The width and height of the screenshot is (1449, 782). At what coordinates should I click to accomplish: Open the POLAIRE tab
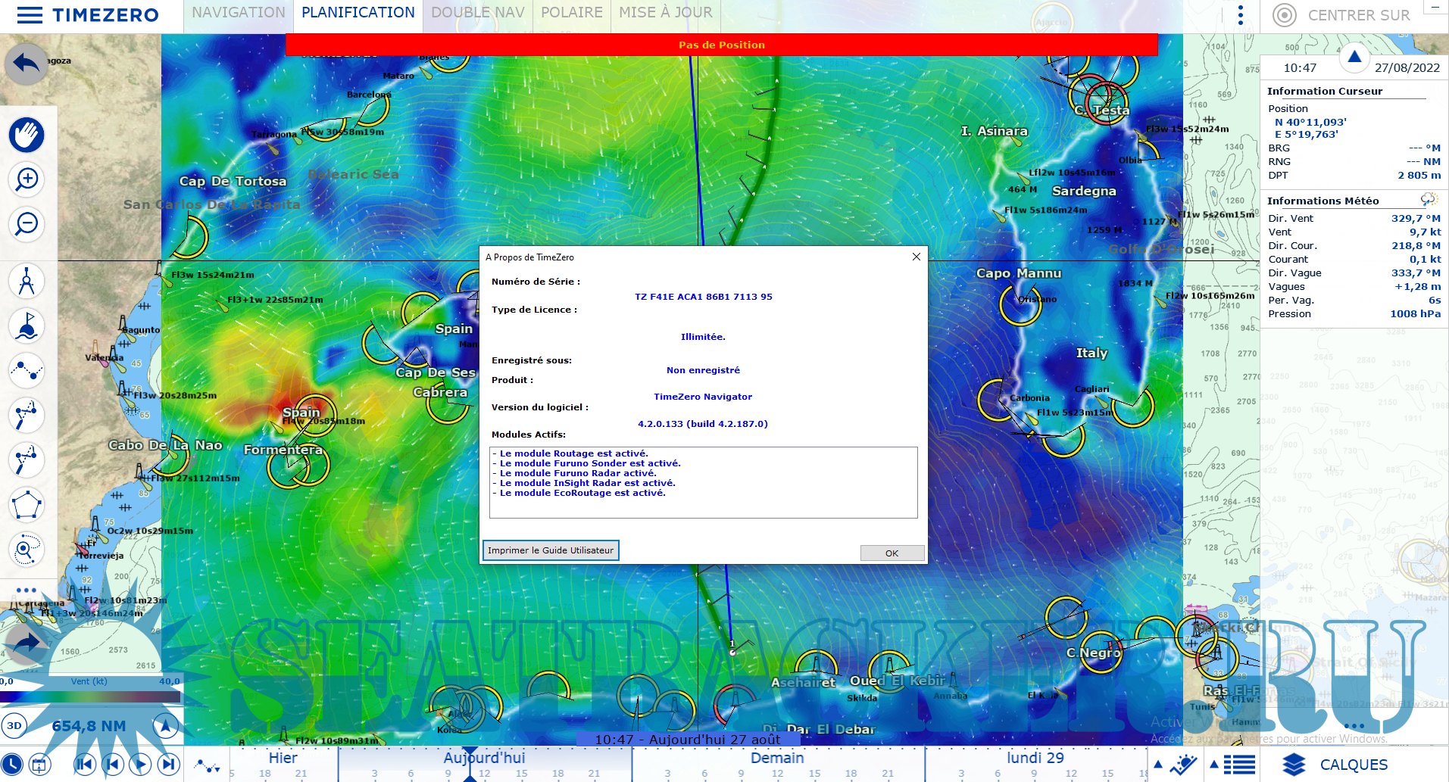(571, 13)
